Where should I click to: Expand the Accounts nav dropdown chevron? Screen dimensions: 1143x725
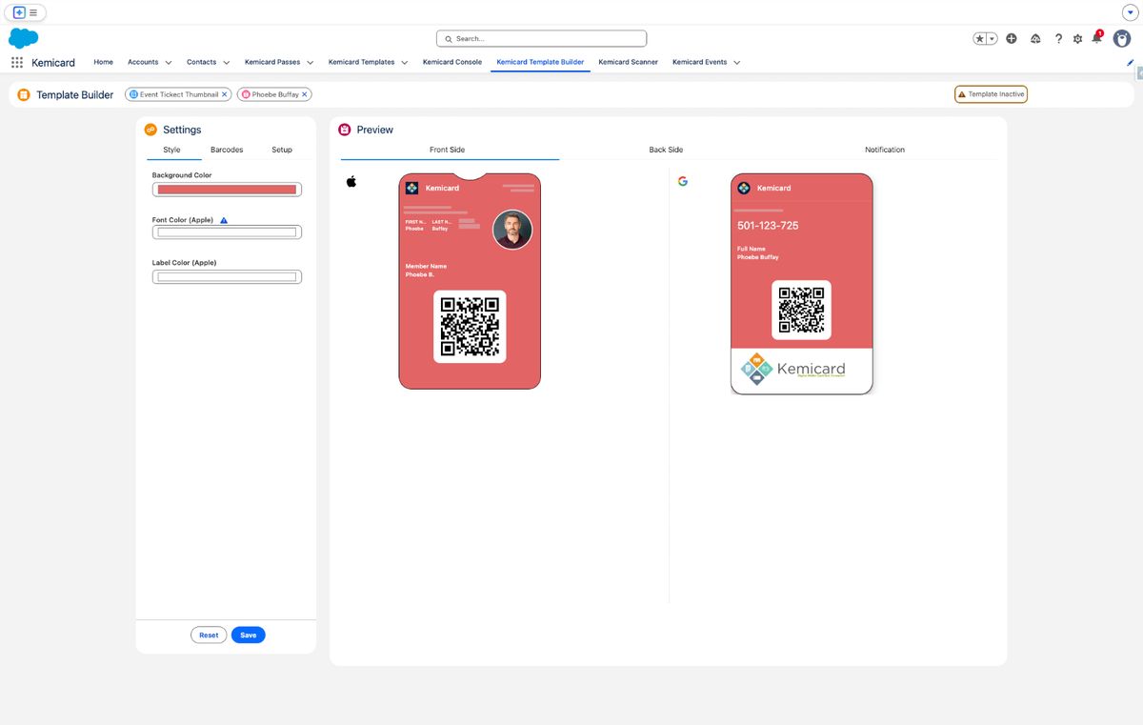pos(169,63)
